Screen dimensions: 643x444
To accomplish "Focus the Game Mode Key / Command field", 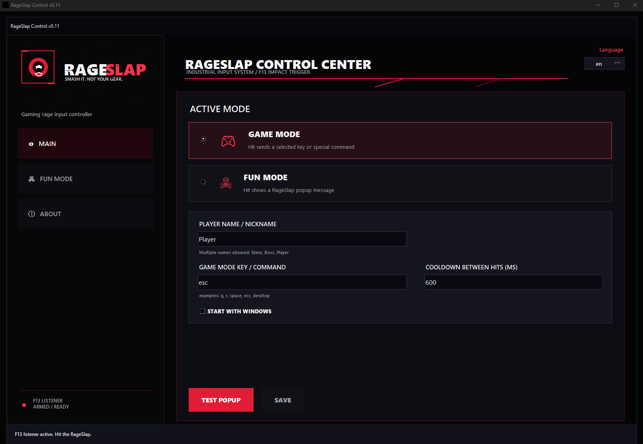I will tap(302, 282).
